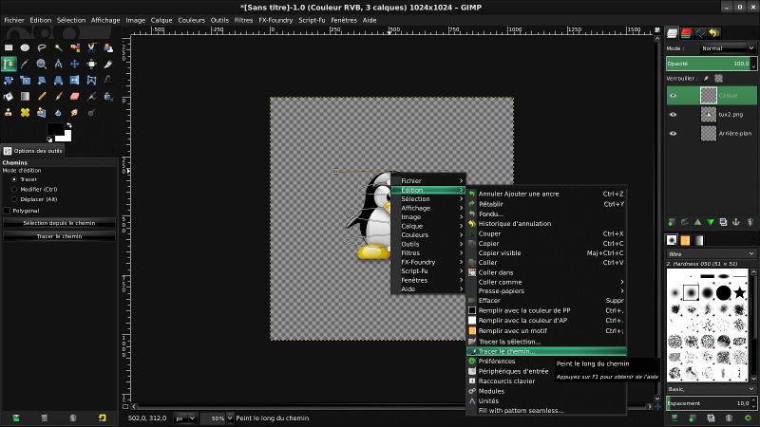Open Filtres in the top menu bar
760x427 pixels.
point(243,20)
